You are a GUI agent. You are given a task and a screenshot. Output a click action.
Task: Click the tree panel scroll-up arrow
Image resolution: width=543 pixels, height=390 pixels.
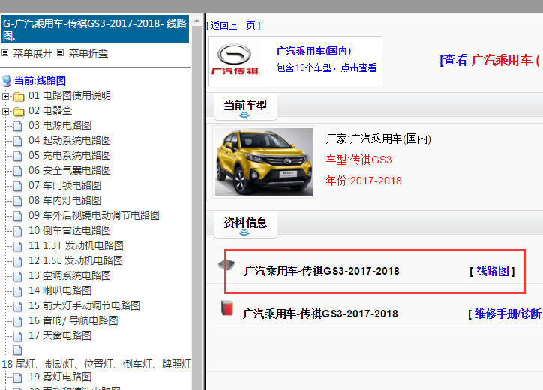(197, 20)
